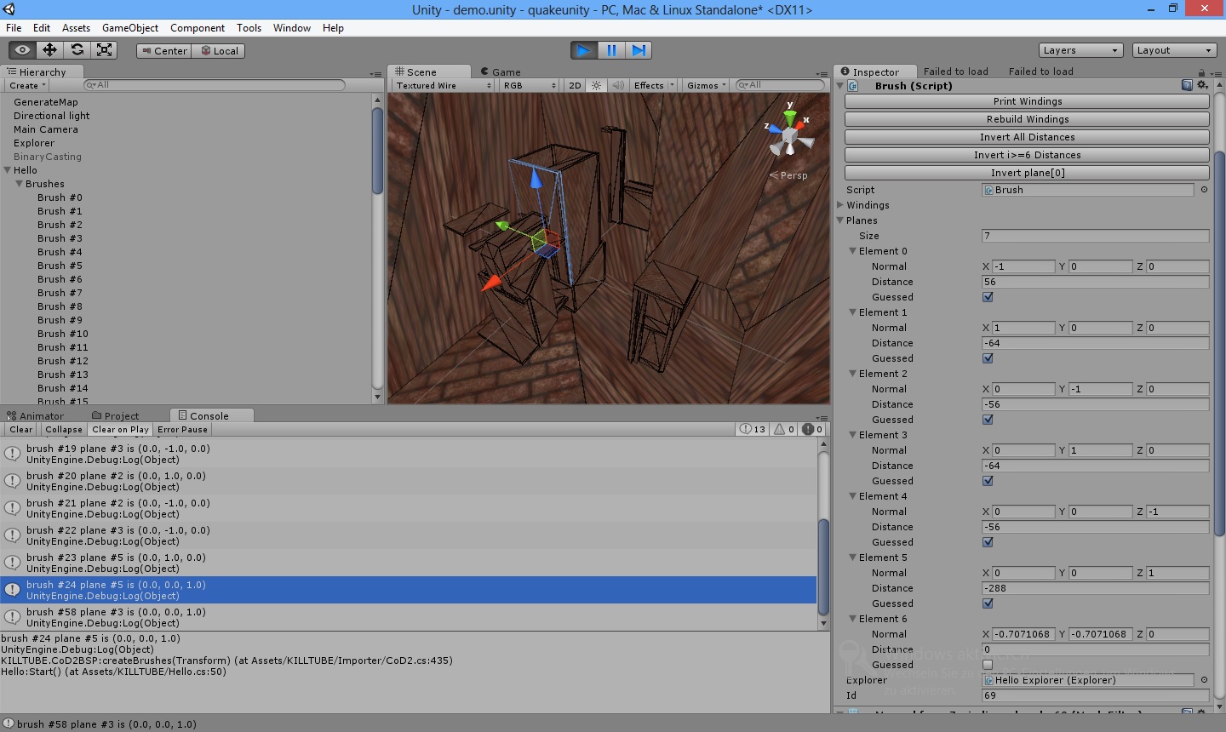This screenshot has height=732, width=1226.
Task: Expand the Windings foldout
Action: click(840, 205)
